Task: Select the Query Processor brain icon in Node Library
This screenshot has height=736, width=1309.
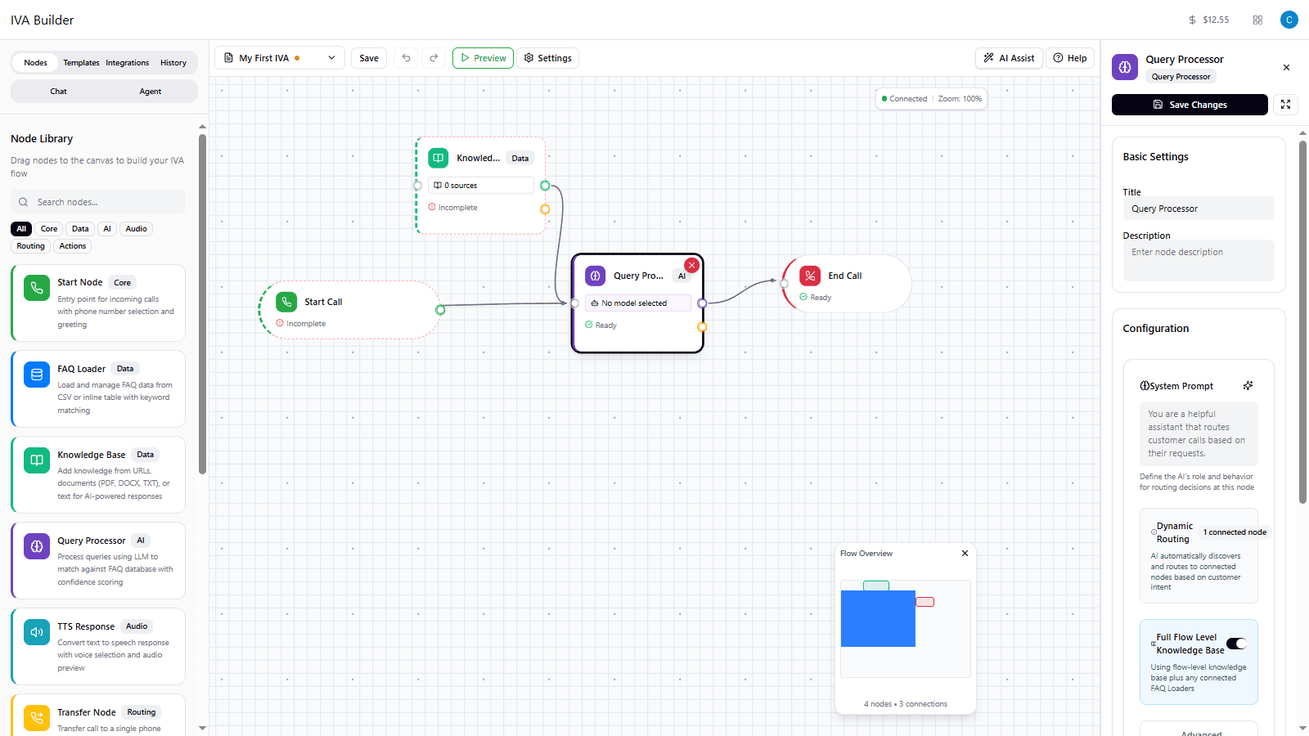Action: 36,545
